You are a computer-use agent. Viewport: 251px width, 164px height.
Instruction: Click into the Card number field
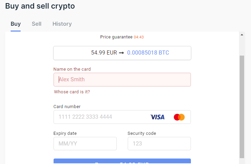pos(101,117)
